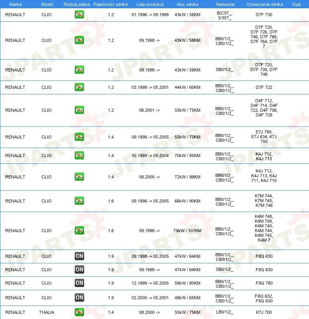309x319 pixels.
Task: Click the Model column header
Action: (x=47, y=4)
